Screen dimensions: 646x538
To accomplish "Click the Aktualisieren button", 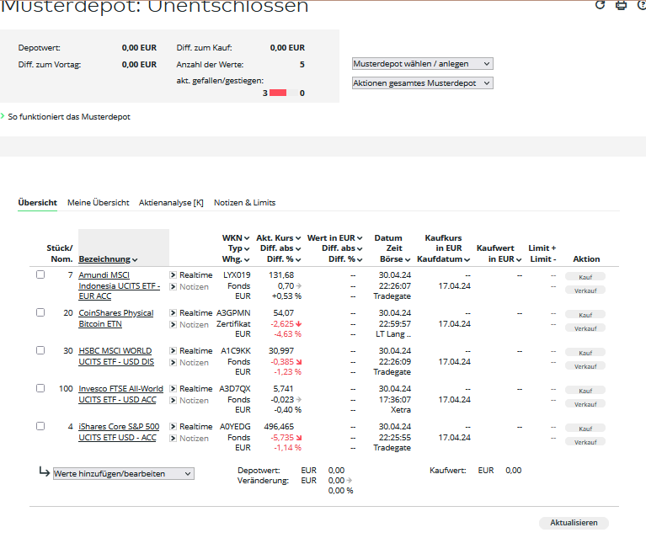I will tap(574, 522).
